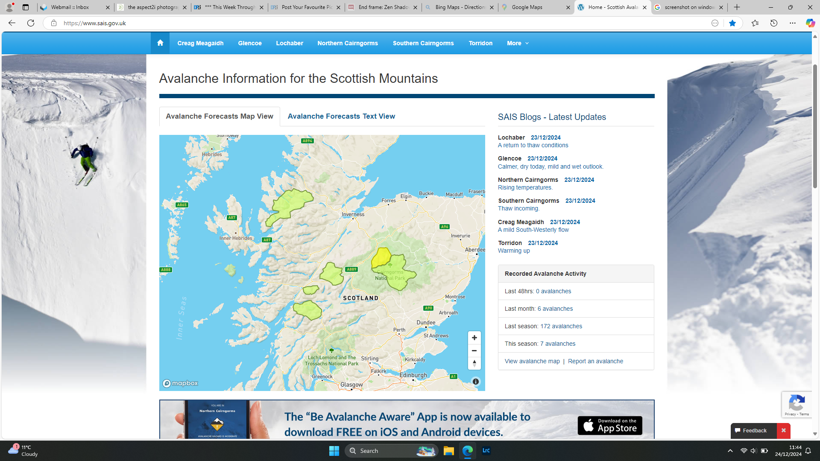Select yellow Northern Cairngorms region on map
The width and height of the screenshot is (820, 461).
pyautogui.click(x=381, y=257)
